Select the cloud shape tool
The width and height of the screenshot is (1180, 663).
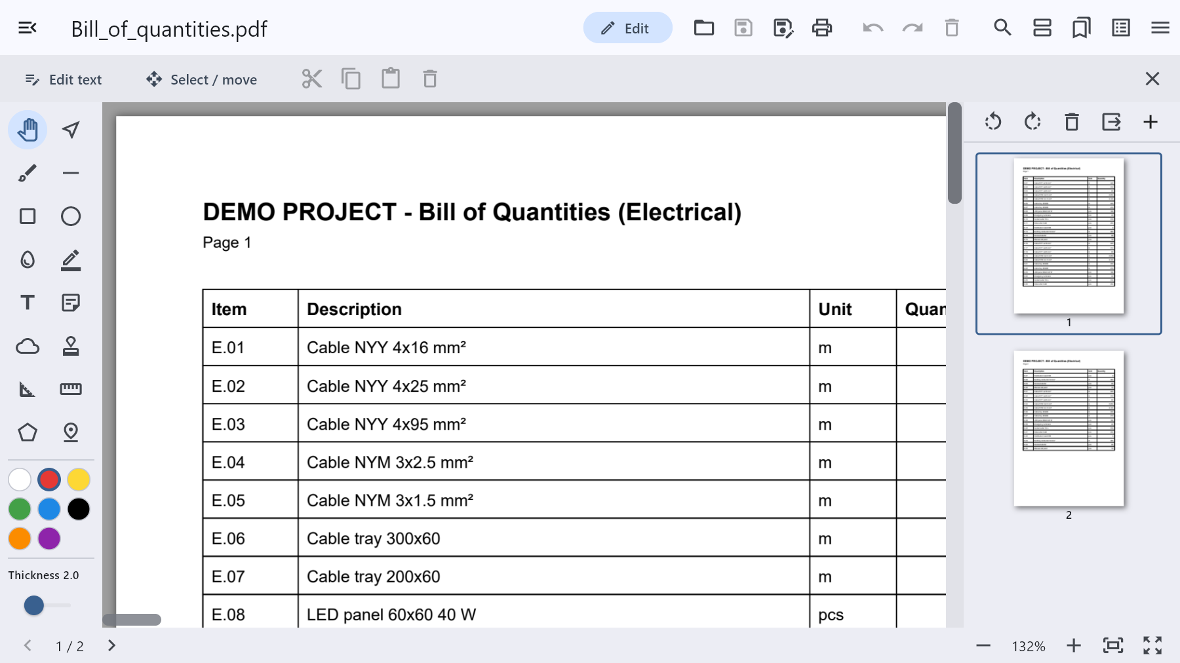tap(28, 346)
